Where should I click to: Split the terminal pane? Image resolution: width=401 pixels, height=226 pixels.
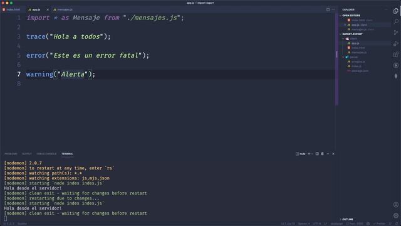tap(317, 154)
